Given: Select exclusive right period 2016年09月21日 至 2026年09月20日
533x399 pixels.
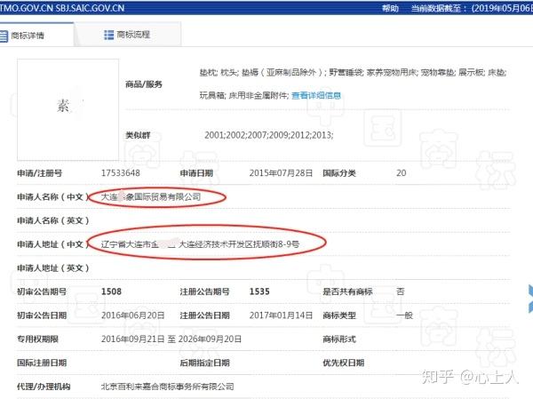Looking at the screenshot, I should pos(171,339).
